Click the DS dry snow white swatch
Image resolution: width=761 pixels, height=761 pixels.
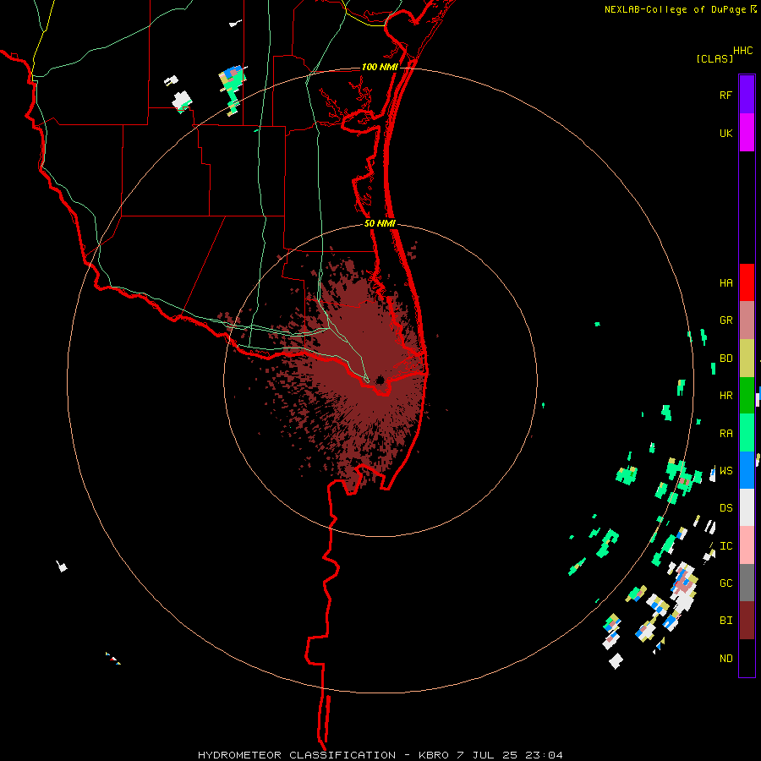coord(747,507)
